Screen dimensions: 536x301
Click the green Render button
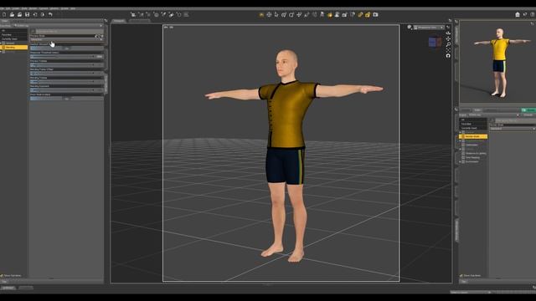[528, 110]
